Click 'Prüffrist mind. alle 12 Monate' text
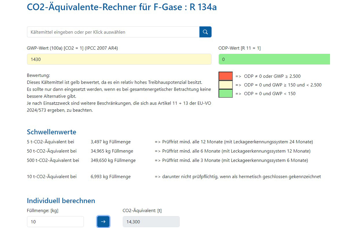This screenshot has height=228, width=348. (193, 142)
